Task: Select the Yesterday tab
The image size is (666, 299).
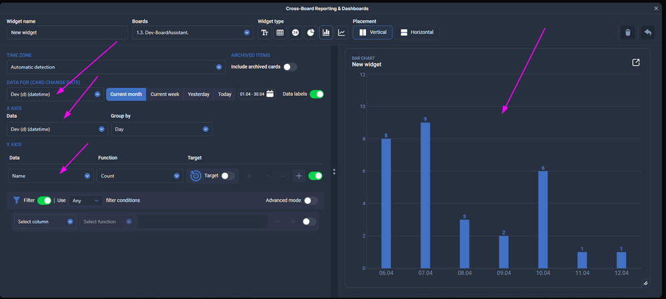Action: tap(199, 94)
